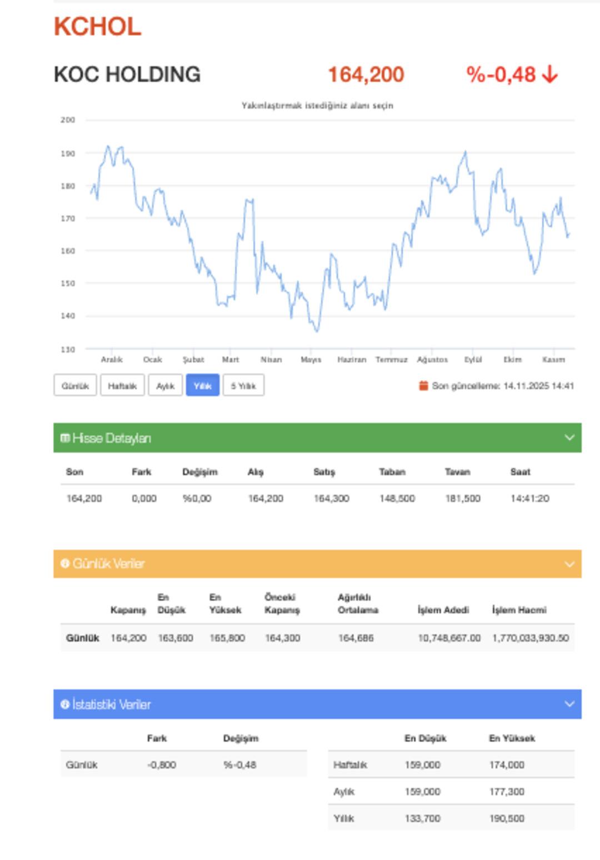Viewport: 600px width, 860px height.
Task: Click the info icon in Günlük Veriler header
Action: coord(65,563)
